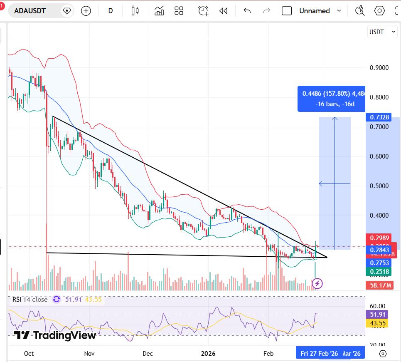
Task: Change the timeframe by clicking D
Action: click(x=110, y=11)
